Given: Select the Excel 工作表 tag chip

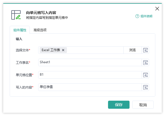Looking at the screenshot, I should pyautogui.click(x=51, y=50).
